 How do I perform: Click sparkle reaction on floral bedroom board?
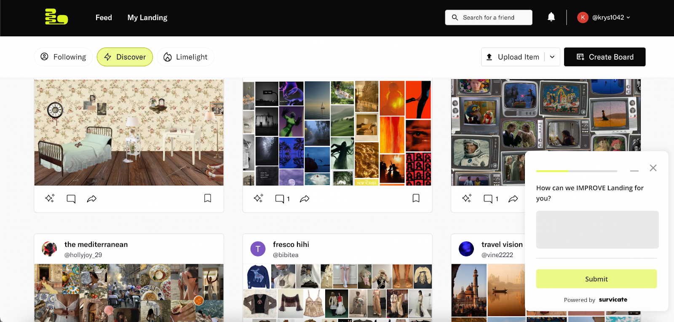(x=50, y=198)
